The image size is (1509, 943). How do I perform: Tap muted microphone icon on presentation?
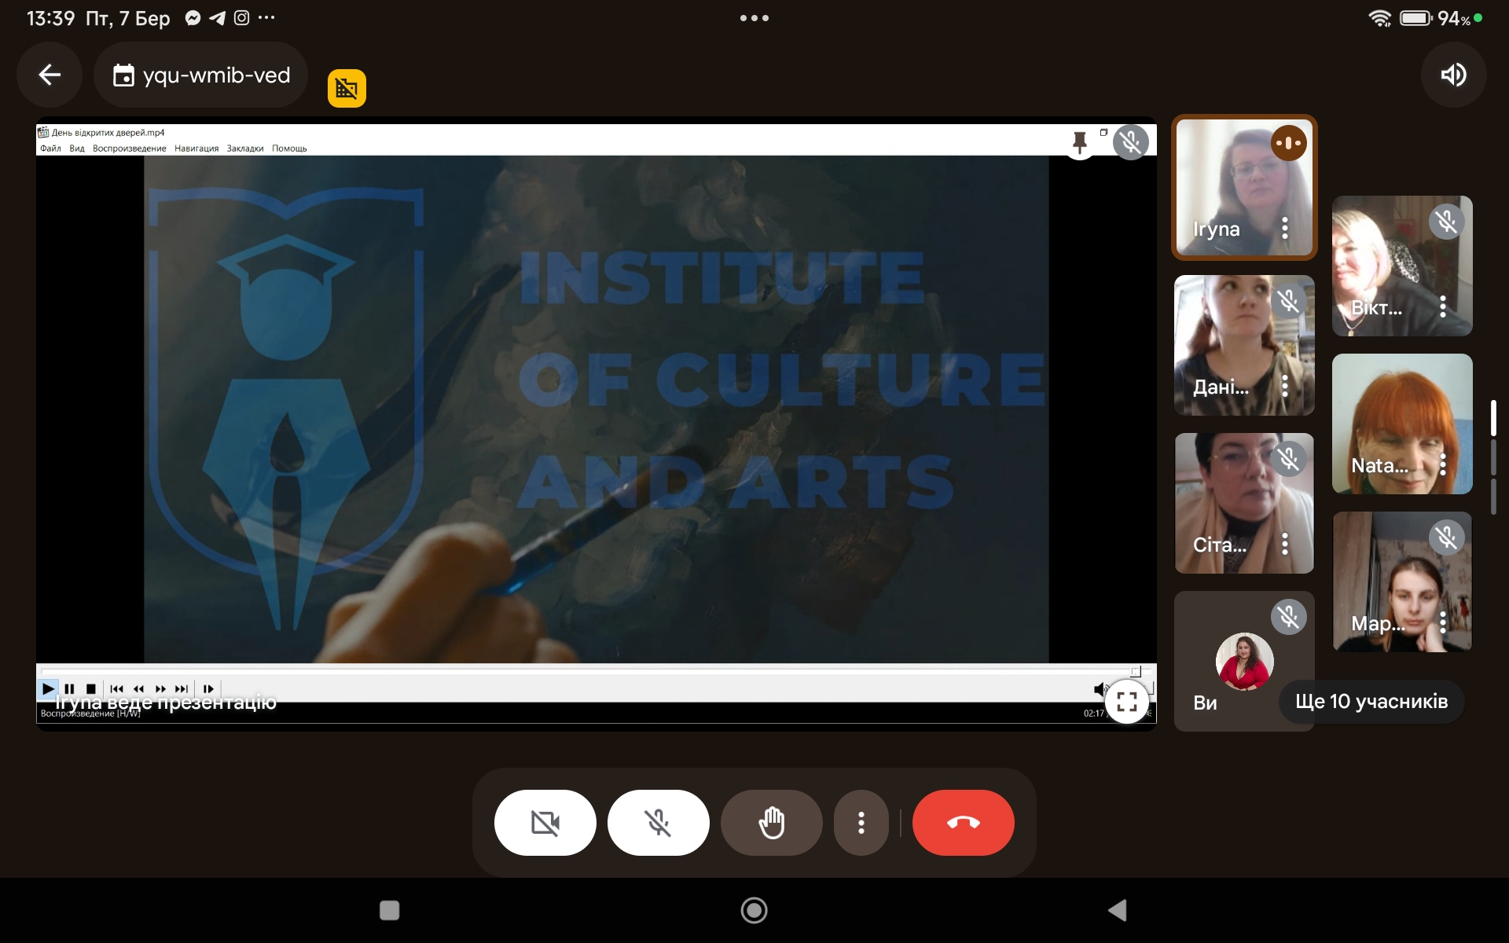tap(1131, 142)
